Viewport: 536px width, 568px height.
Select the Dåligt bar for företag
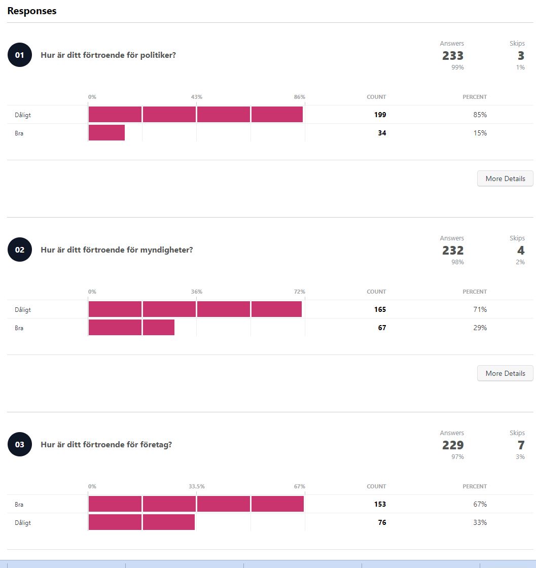pos(141,522)
